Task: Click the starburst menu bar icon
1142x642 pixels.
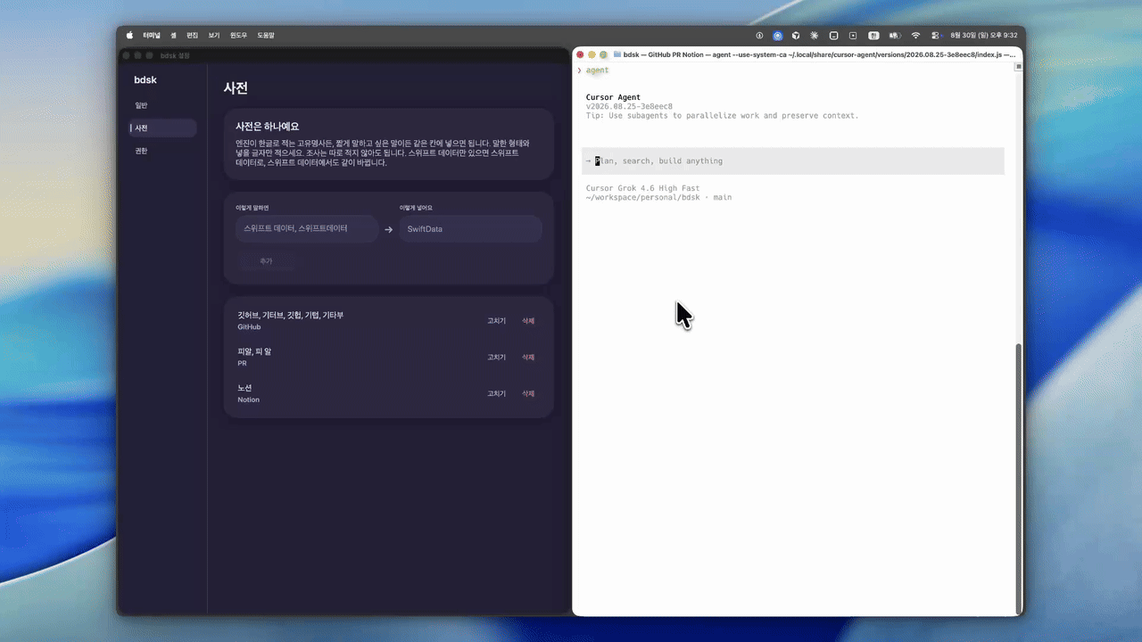Action: 814,36
